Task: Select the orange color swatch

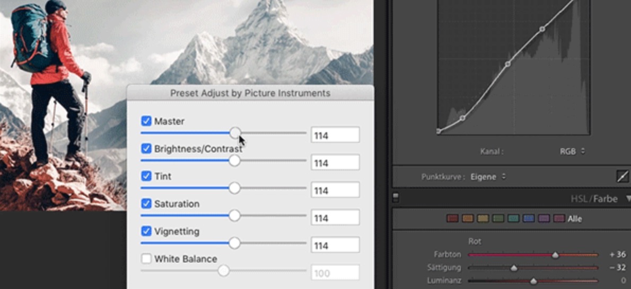Action: tap(467, 218)
